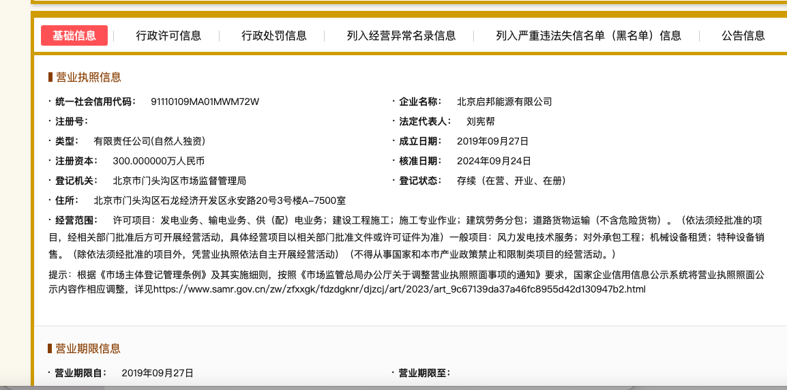Click credit code 91110109MA01MWM72W
787x390 pixels.
point(205,102)
